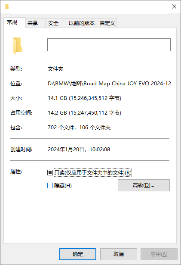Click the large folder icon beside name field

coord(17,46)
